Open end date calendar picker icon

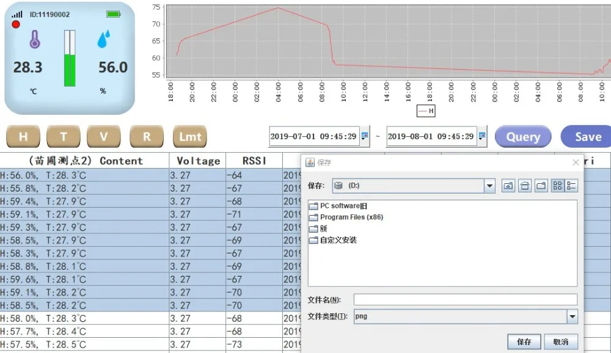click(x=482, y=136)
